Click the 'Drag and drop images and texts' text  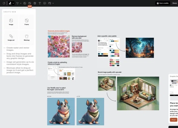[x=20, y=56]
